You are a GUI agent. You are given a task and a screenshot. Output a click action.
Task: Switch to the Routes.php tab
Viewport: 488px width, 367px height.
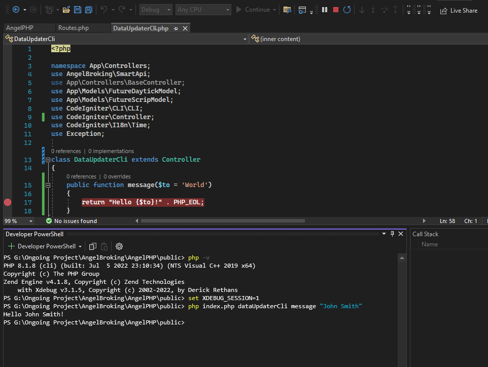(x=73, y=28)
